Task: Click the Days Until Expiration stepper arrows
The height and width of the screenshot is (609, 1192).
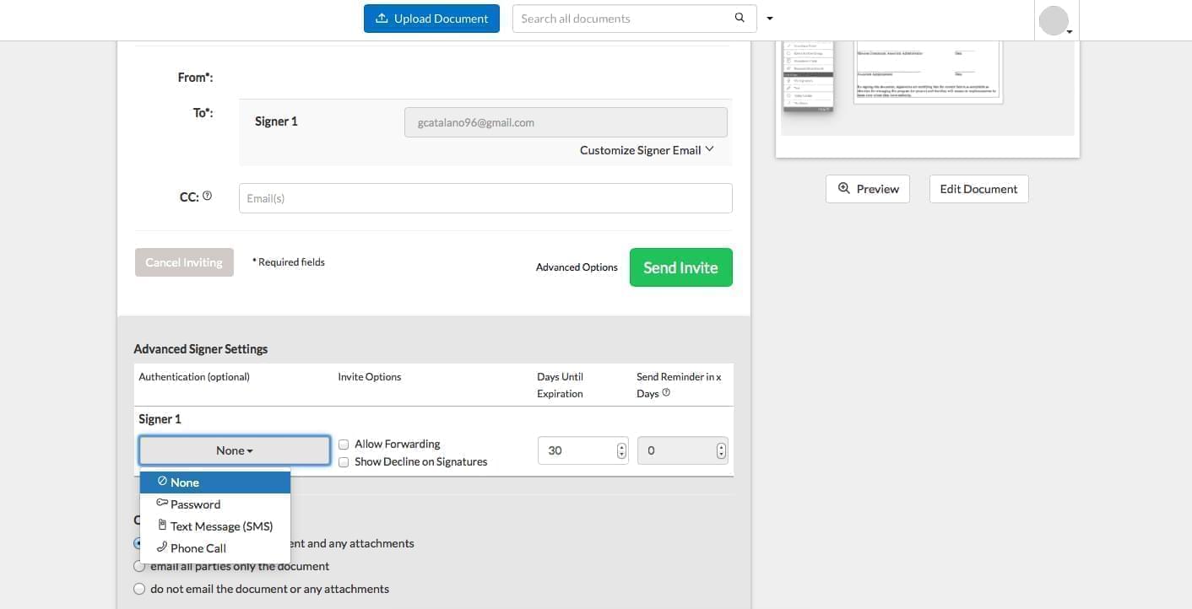Action: coord(622,450)
